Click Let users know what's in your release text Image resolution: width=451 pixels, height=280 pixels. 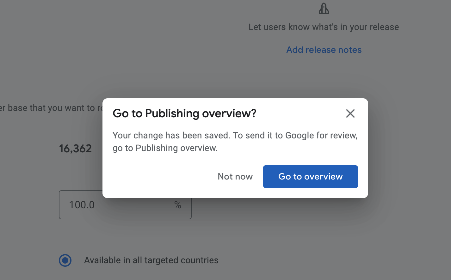[x=323, y=27]
